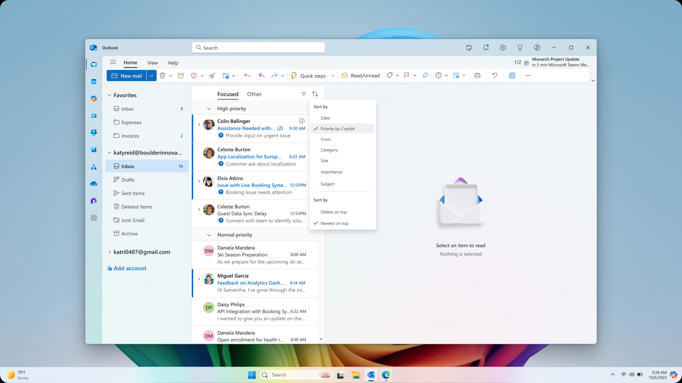Open the Inbox folder
682x383 pixels.
coord(127,166)
